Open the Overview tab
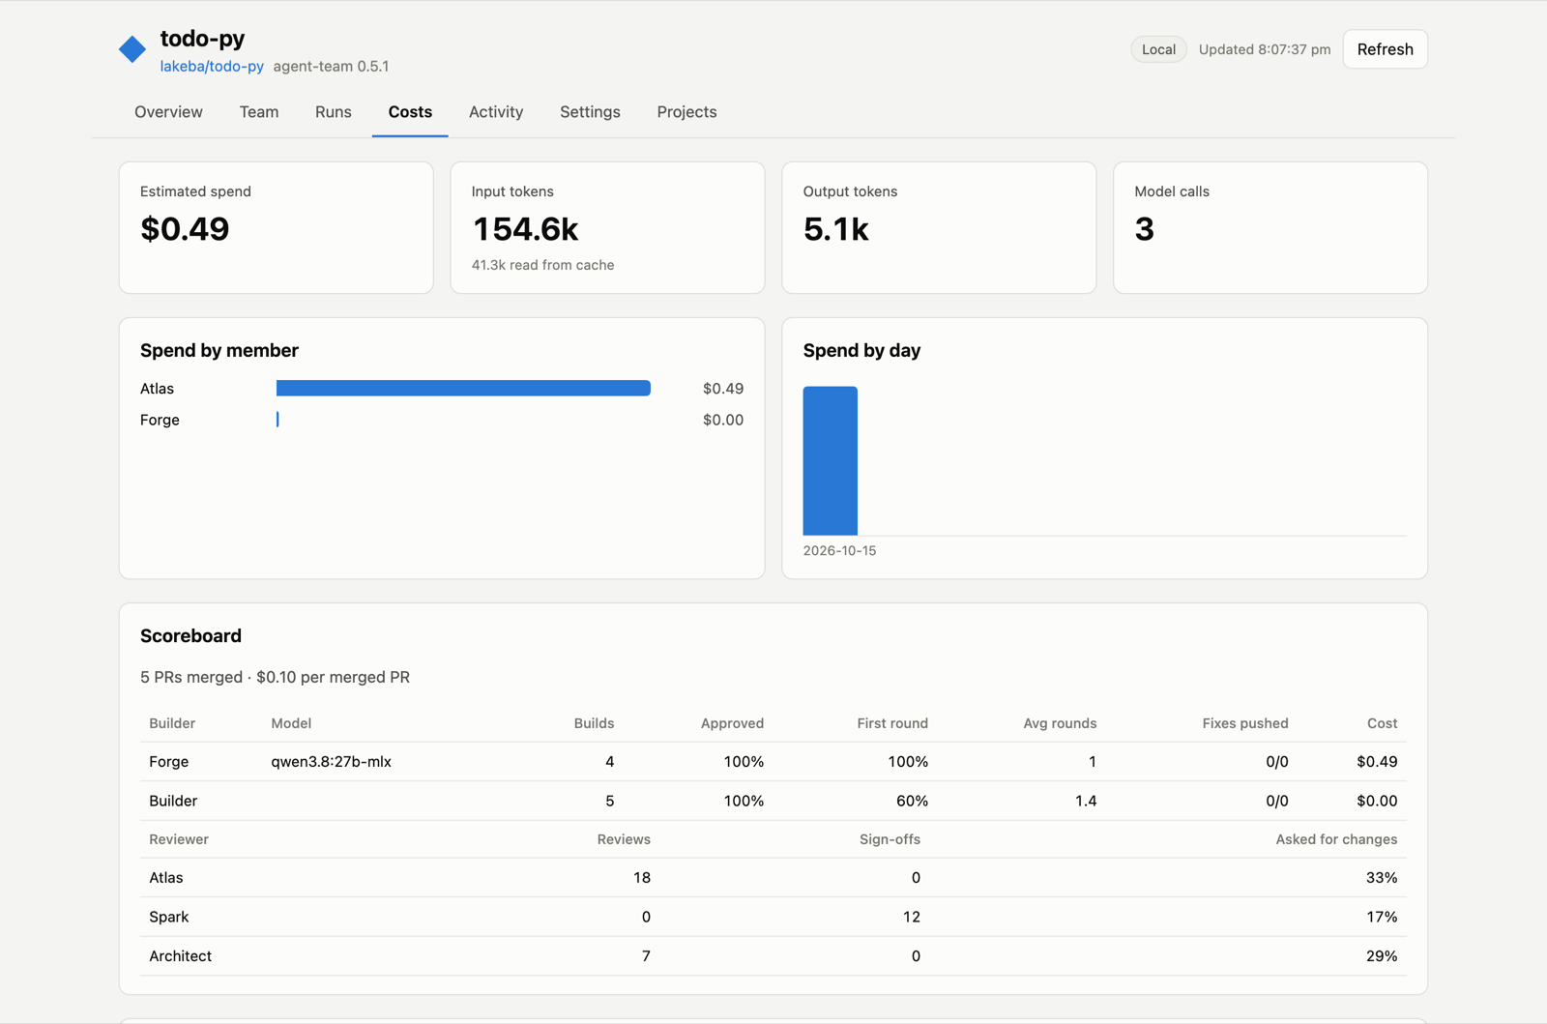The width and height of the screenshot is (1547, 1024). point(168,112)
